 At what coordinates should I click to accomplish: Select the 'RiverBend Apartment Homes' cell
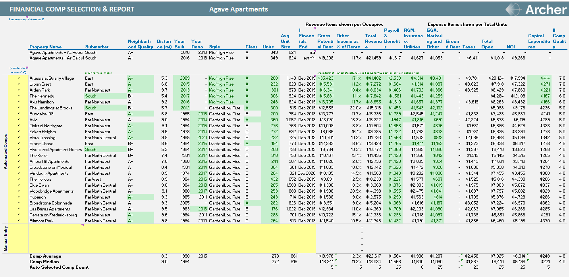(x=56, y=149)
